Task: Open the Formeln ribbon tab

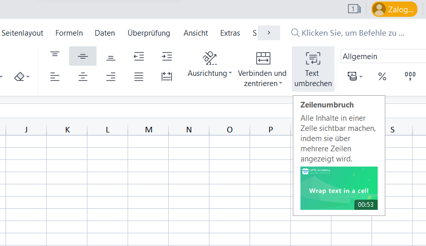Action: [x=69, y=33]
